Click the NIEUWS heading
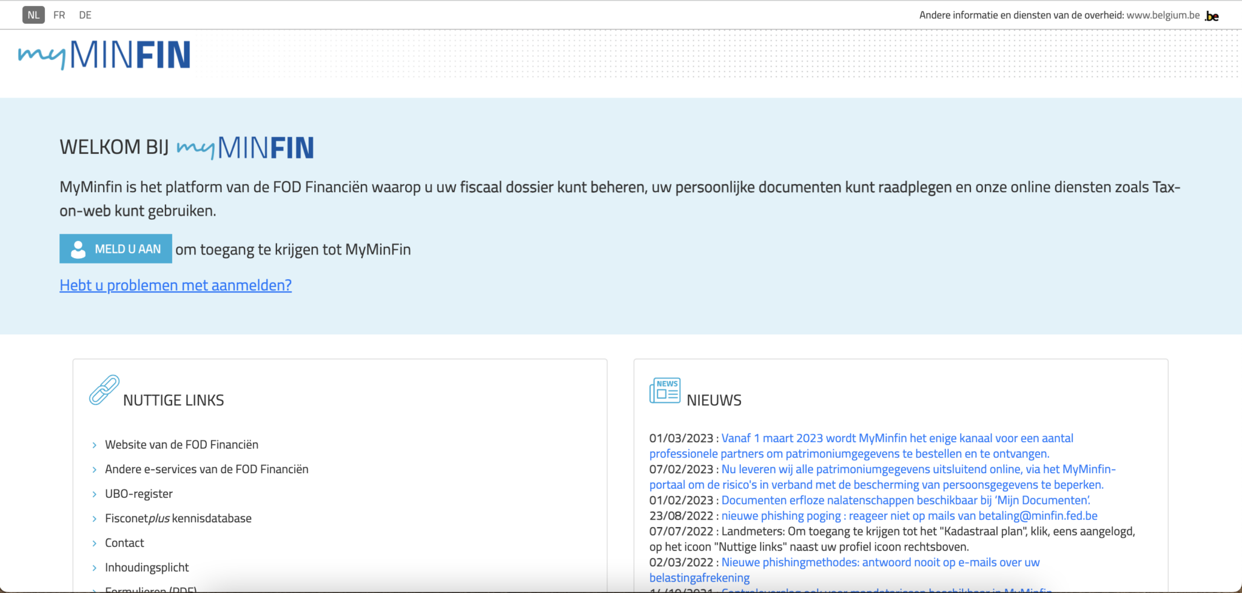The width and height of the screenshot is (1242, 593). pos(714,400)
